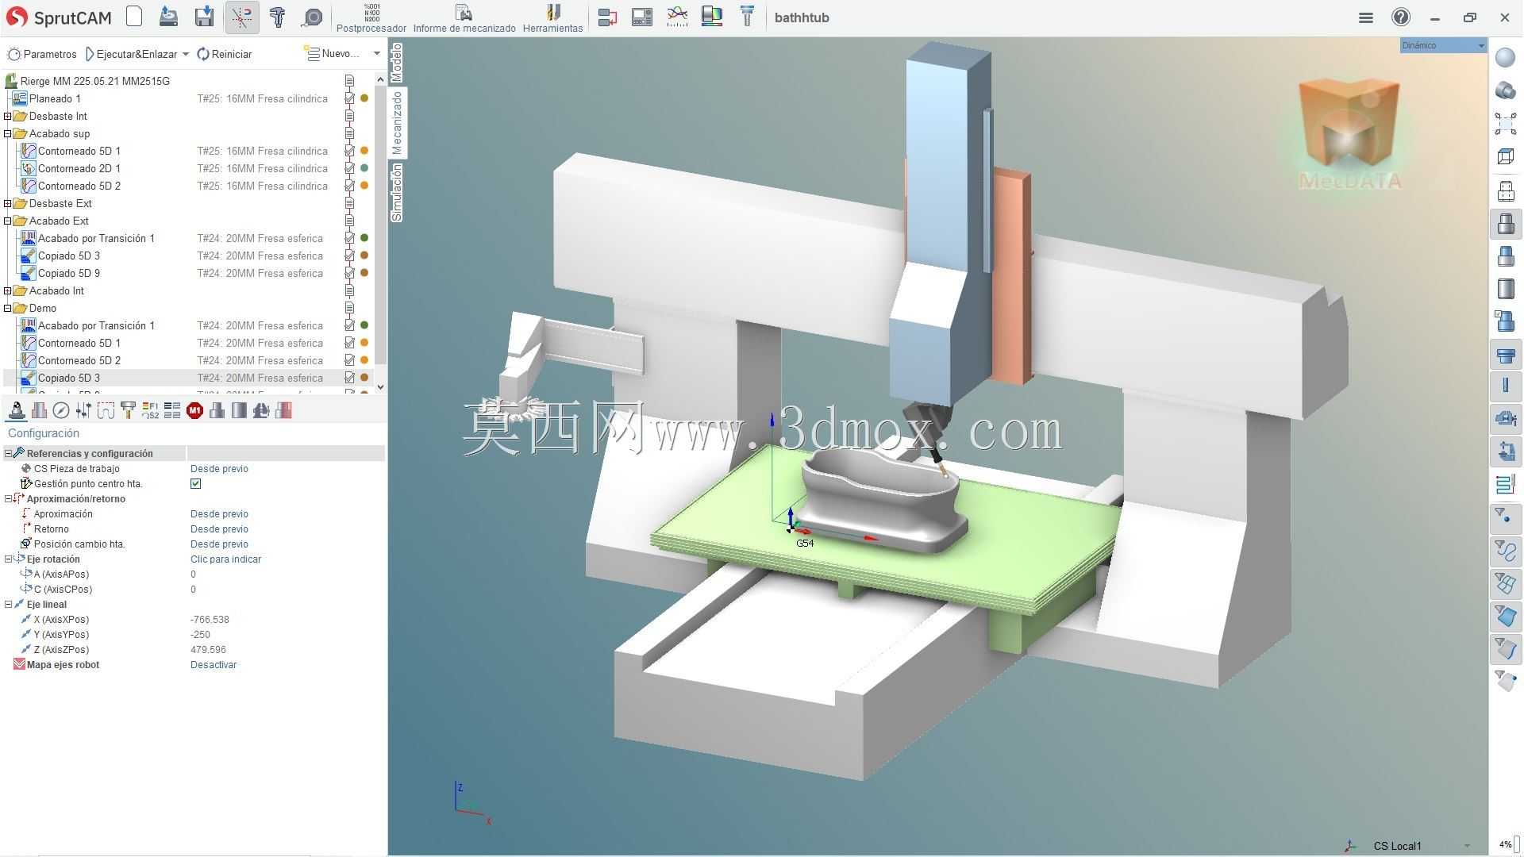1524x857 pixels.
Task: Expand the Acabado Int folder
Action: (8, 290)
